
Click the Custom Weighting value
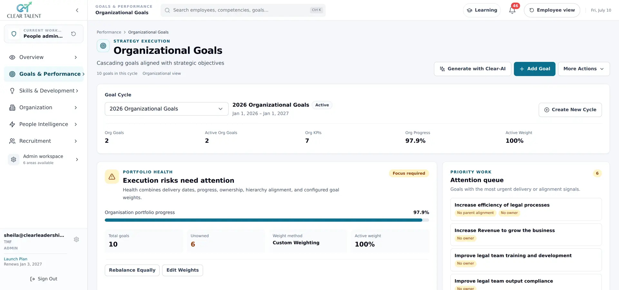296,243
